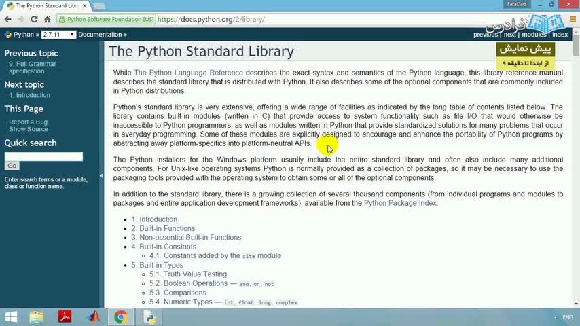Click the Quick search input box
Viewport: 580px width, 326px height.
point(43,156)
